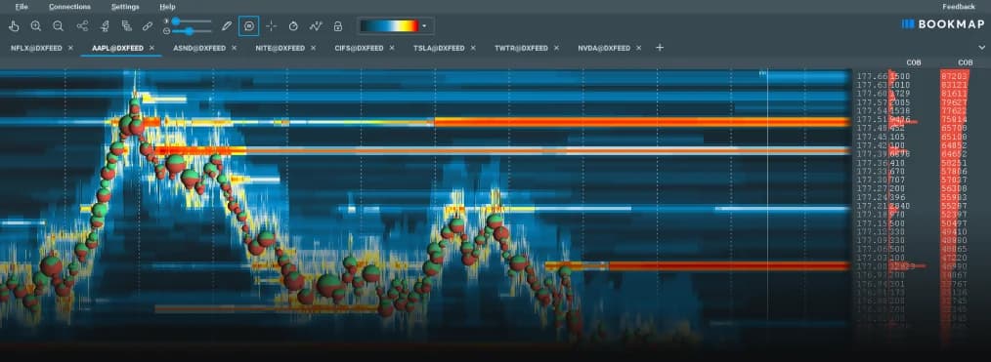Viewport: 991px width, 362px height.
Task: Click the COB value 75814
Action: (x=954, y=119)
